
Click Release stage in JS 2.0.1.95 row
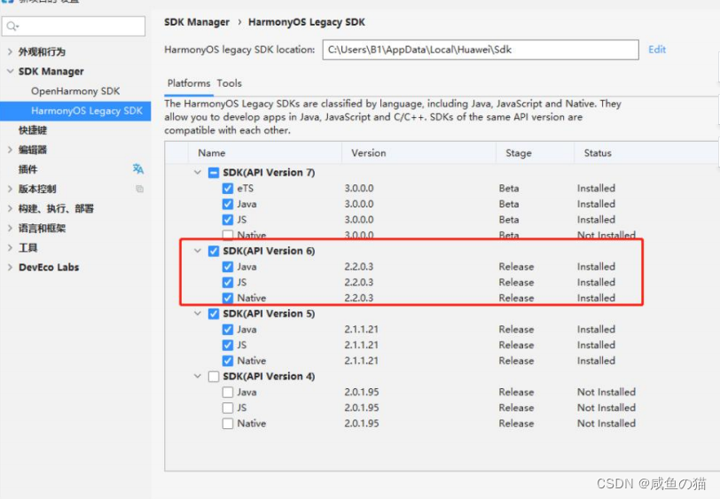coord(516,408)
